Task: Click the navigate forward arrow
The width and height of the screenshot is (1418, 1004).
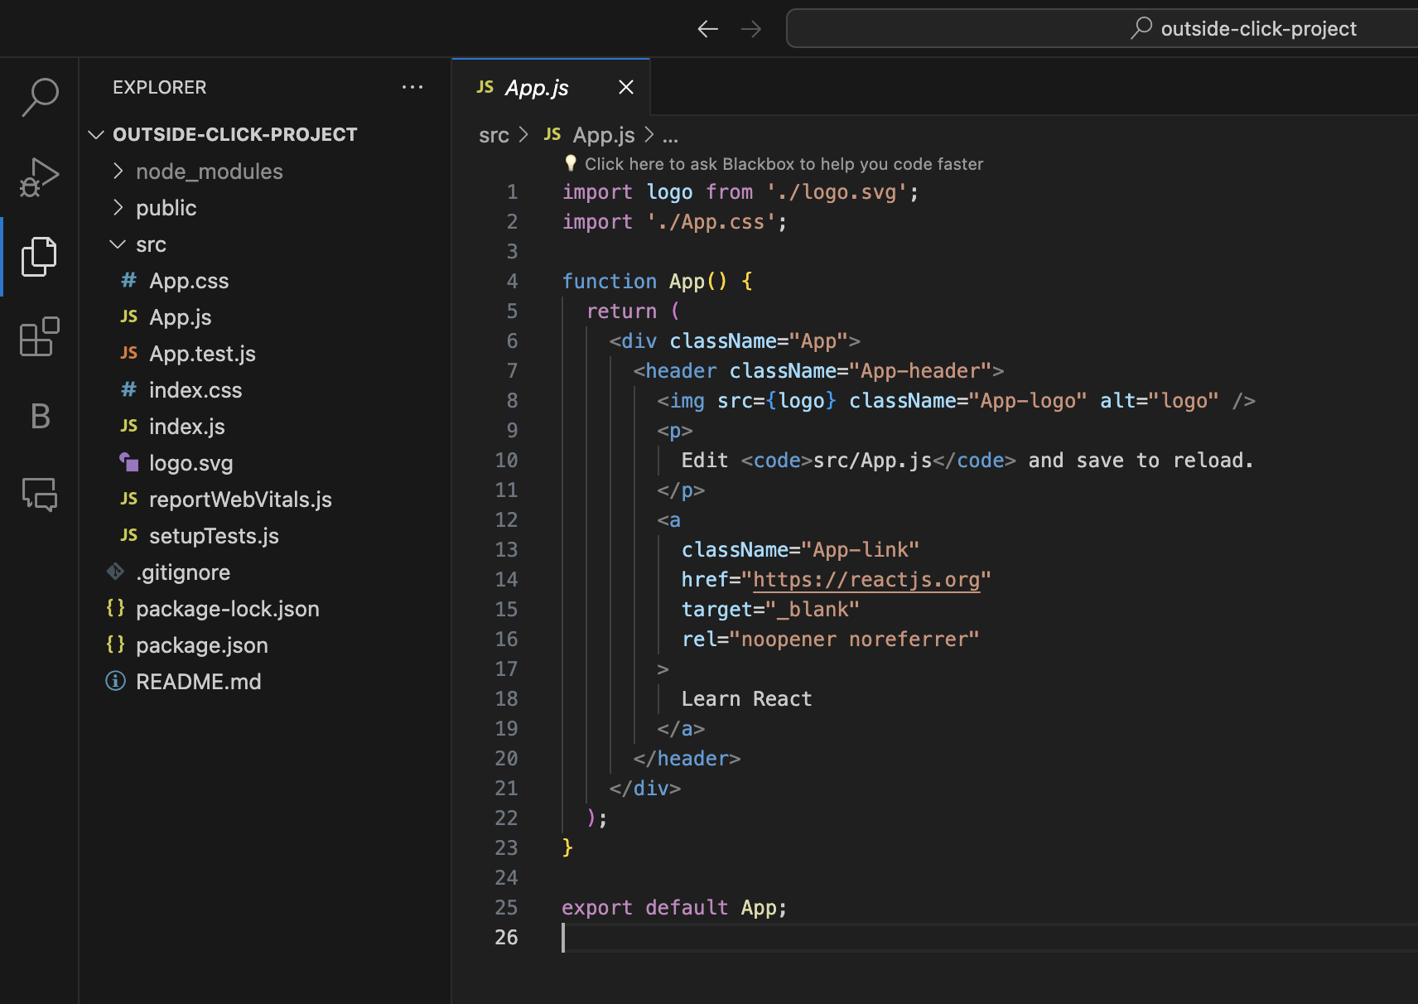Action: pyautogui.click(x=751, y=29)
